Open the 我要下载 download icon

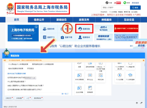[62, 37]
